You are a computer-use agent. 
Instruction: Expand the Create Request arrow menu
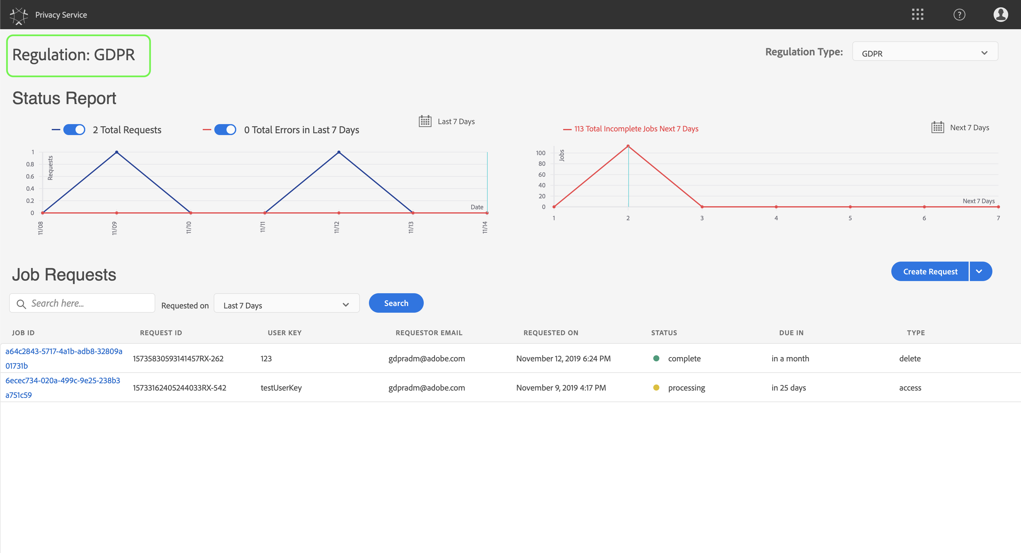979,272
